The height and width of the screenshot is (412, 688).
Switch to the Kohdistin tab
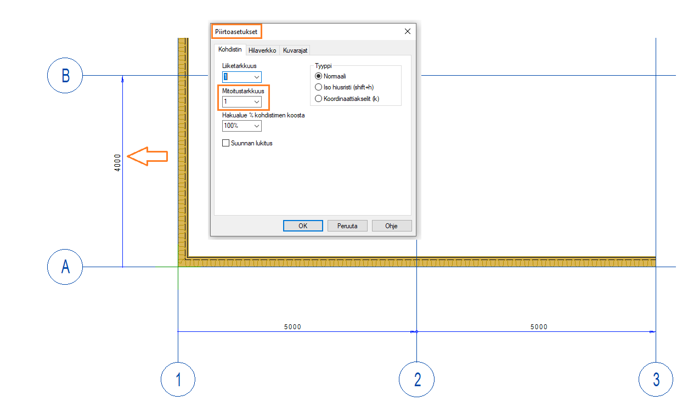coord(230,49)
